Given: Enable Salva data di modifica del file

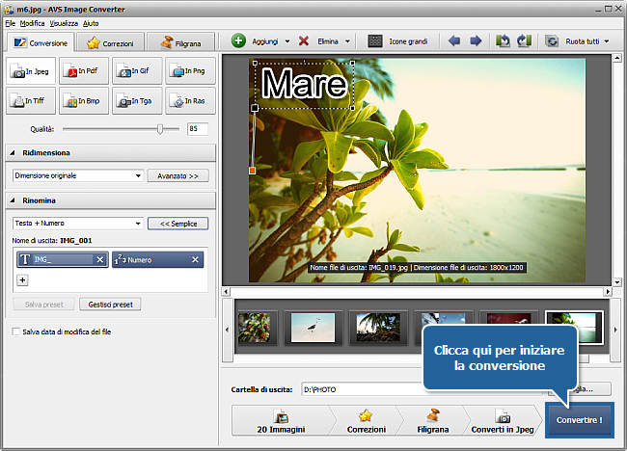Looking at the screenshot, I should [x=16, y=332].
